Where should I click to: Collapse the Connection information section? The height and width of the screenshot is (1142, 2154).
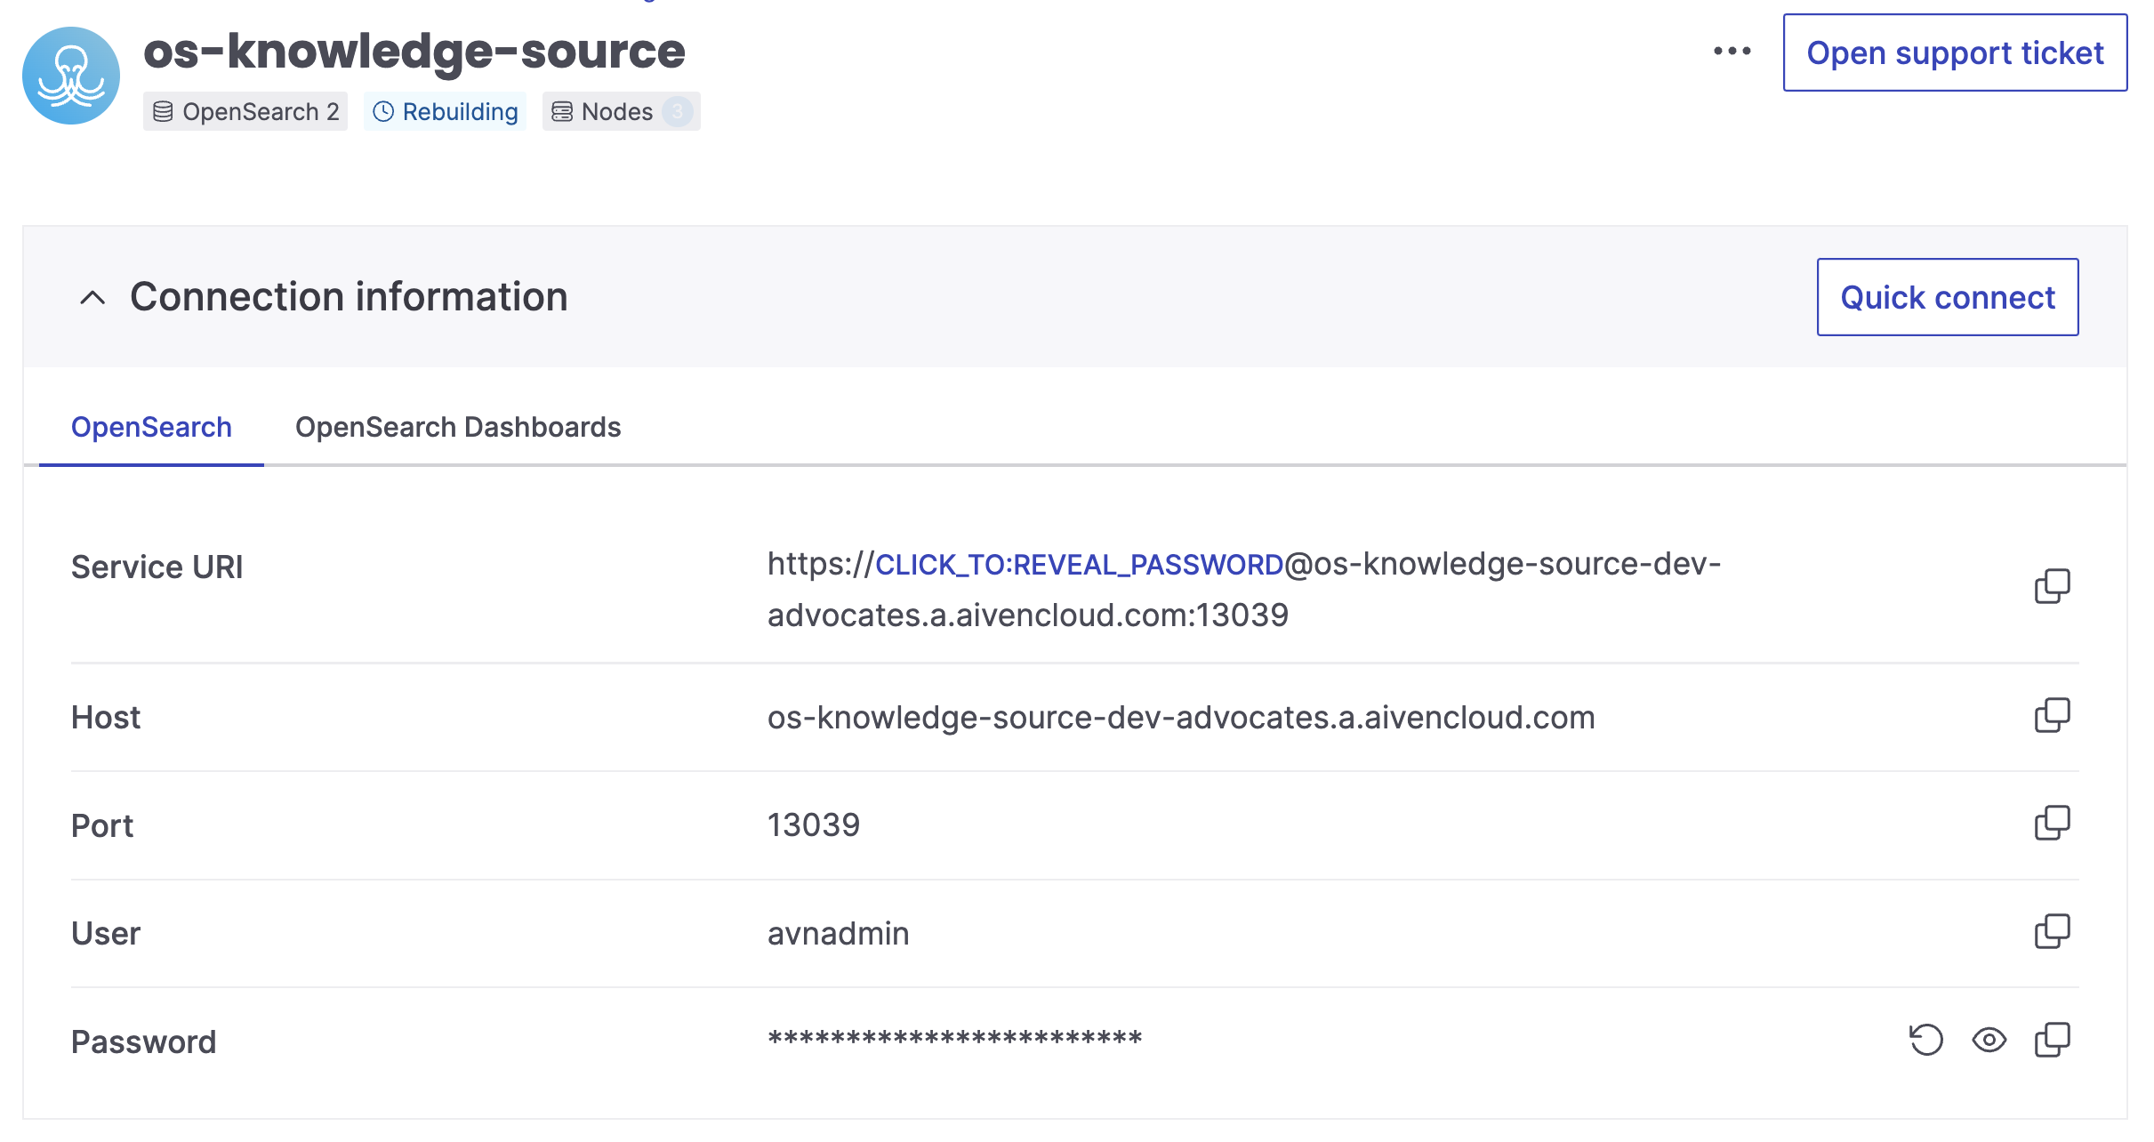tap(92, 298)
